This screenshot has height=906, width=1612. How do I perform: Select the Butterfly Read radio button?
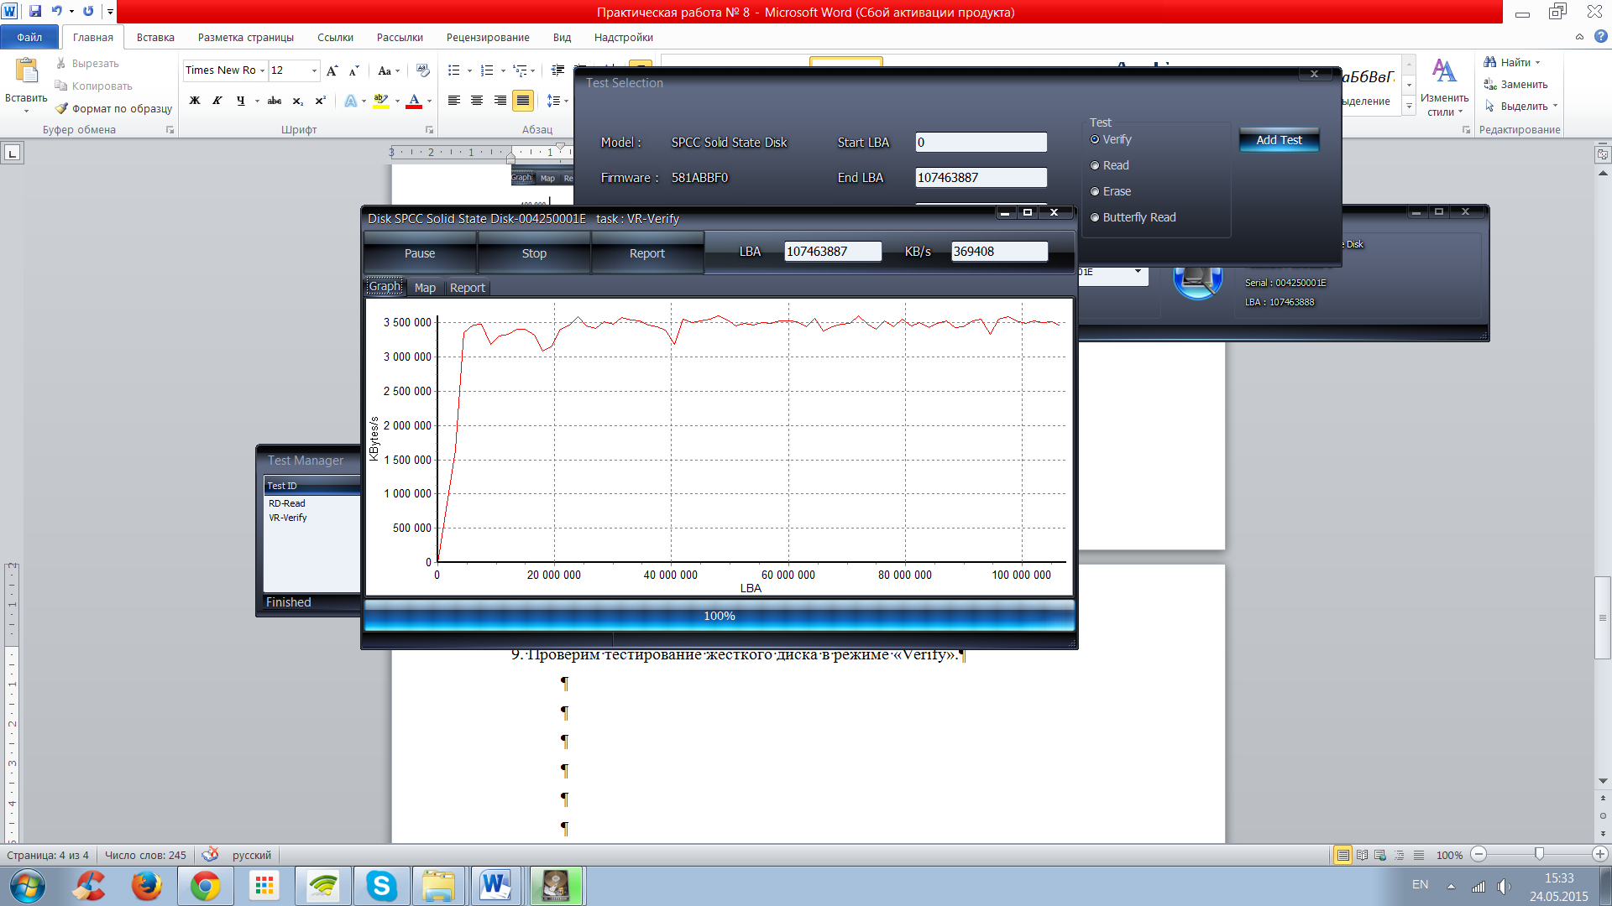click(x=1095, y=217)
